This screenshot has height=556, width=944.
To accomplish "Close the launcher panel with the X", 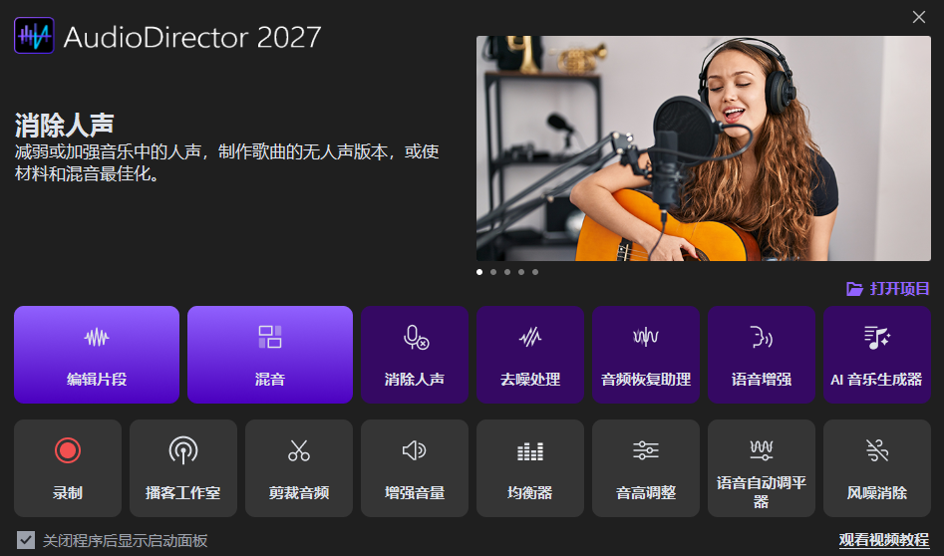I will [x=919, y=17].
